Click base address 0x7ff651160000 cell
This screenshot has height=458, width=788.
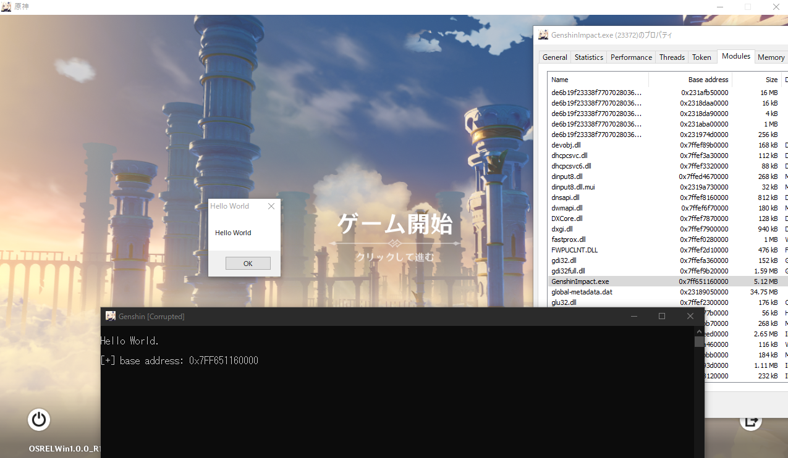point(703,281)
